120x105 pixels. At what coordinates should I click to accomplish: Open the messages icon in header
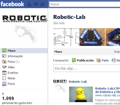[36, 4]
